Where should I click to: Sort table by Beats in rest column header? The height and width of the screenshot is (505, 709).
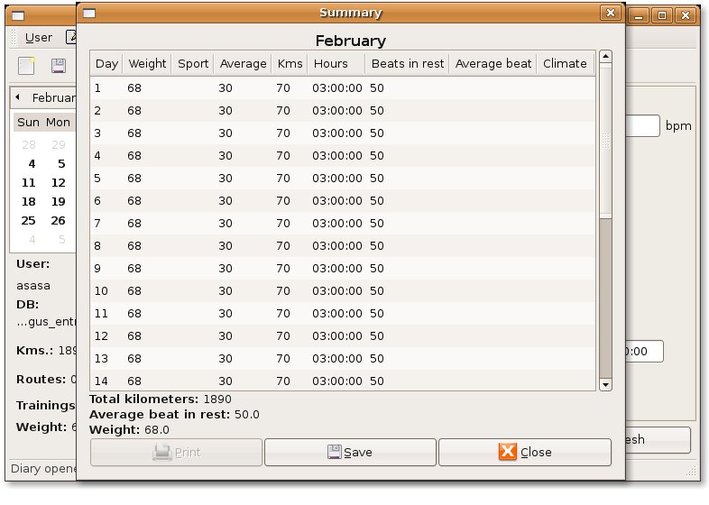tap(408, 63)
